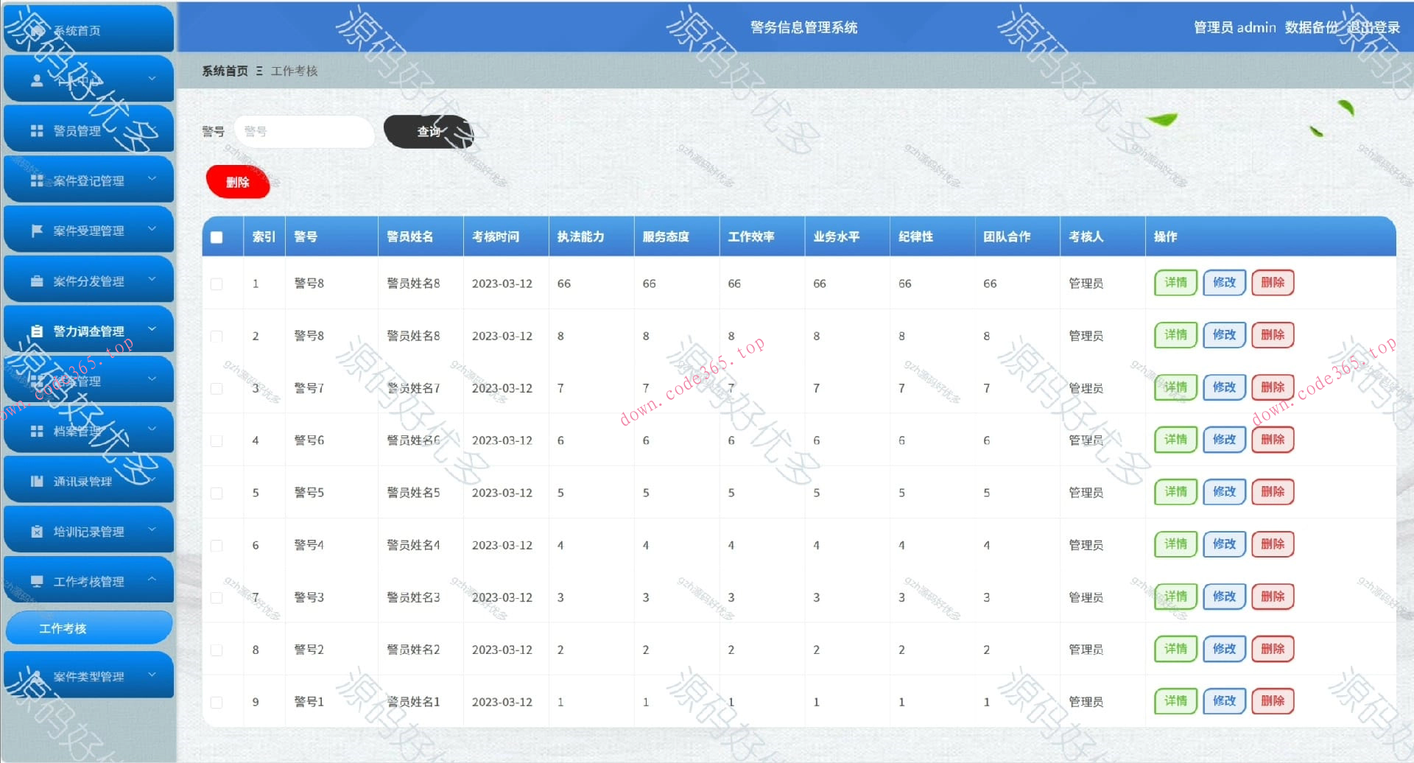Click the 培训记录管理 record icon
The height and width of the screenshot is (763, 1414).
coord(35,530)
